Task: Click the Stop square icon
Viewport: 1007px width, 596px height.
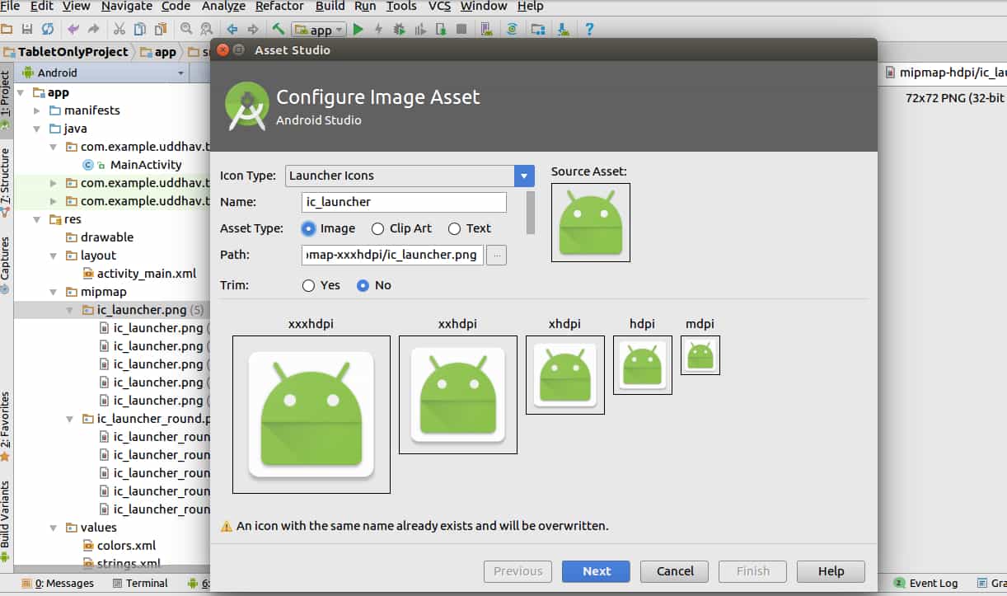Action: click(x=461, y=29)
